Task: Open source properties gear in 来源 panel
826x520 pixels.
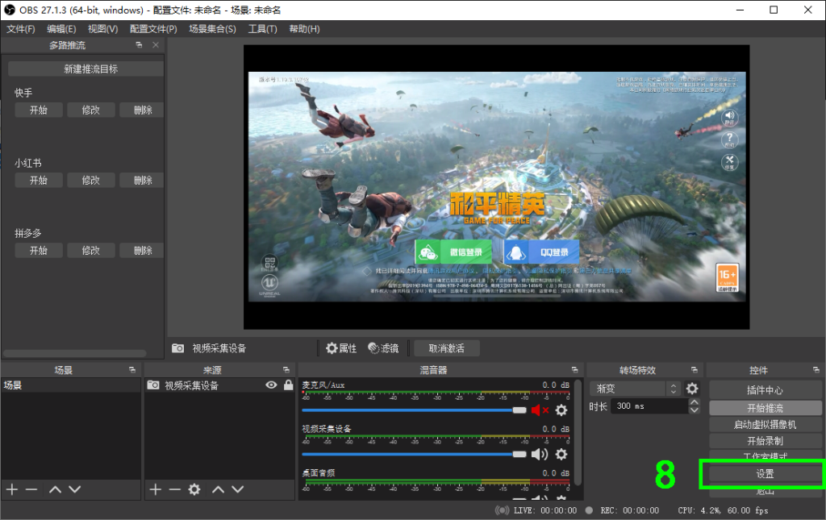Action: (194, 489)
